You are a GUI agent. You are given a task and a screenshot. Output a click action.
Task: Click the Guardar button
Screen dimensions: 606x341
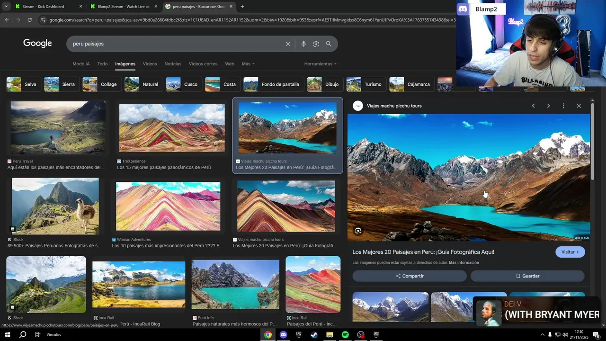pos(527,276)
